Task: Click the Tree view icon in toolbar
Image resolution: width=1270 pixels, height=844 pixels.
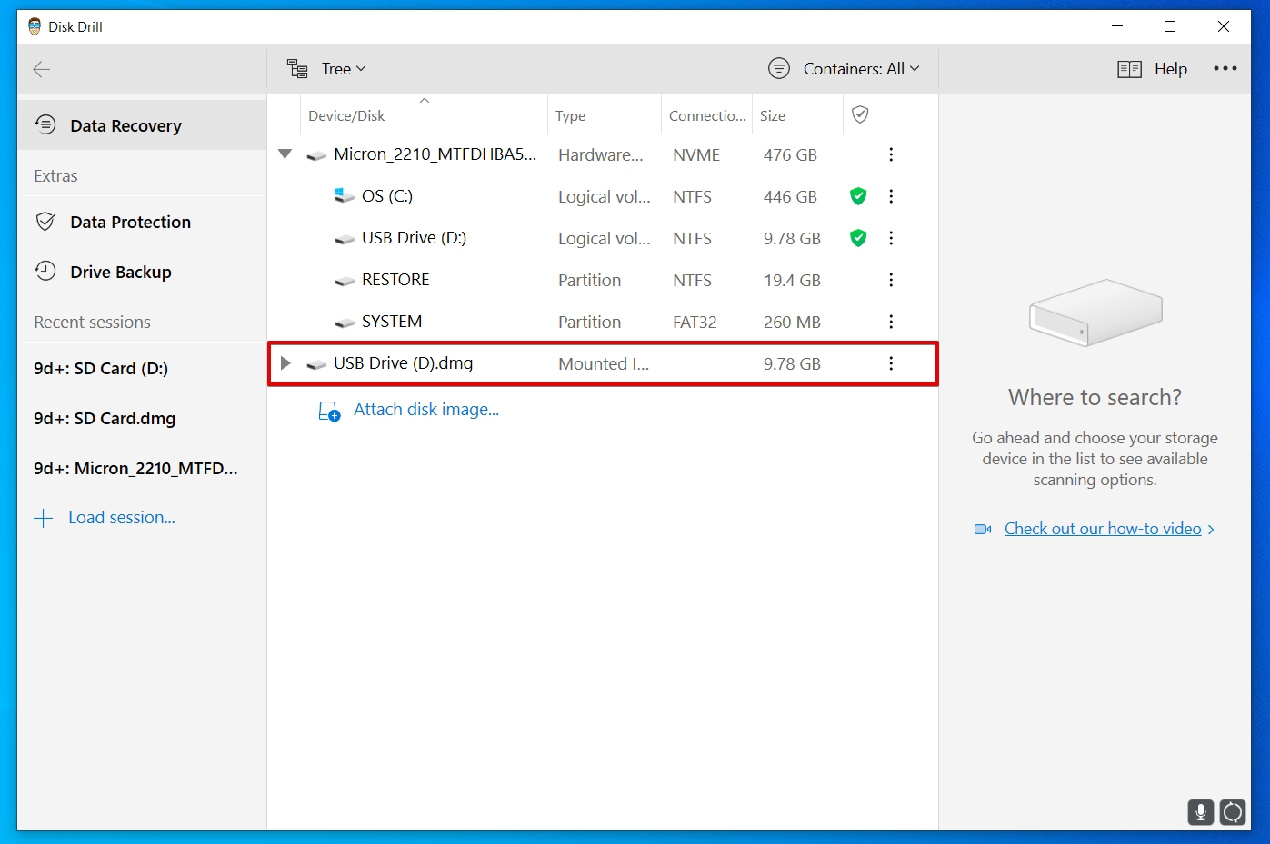Action: point(297,68)
